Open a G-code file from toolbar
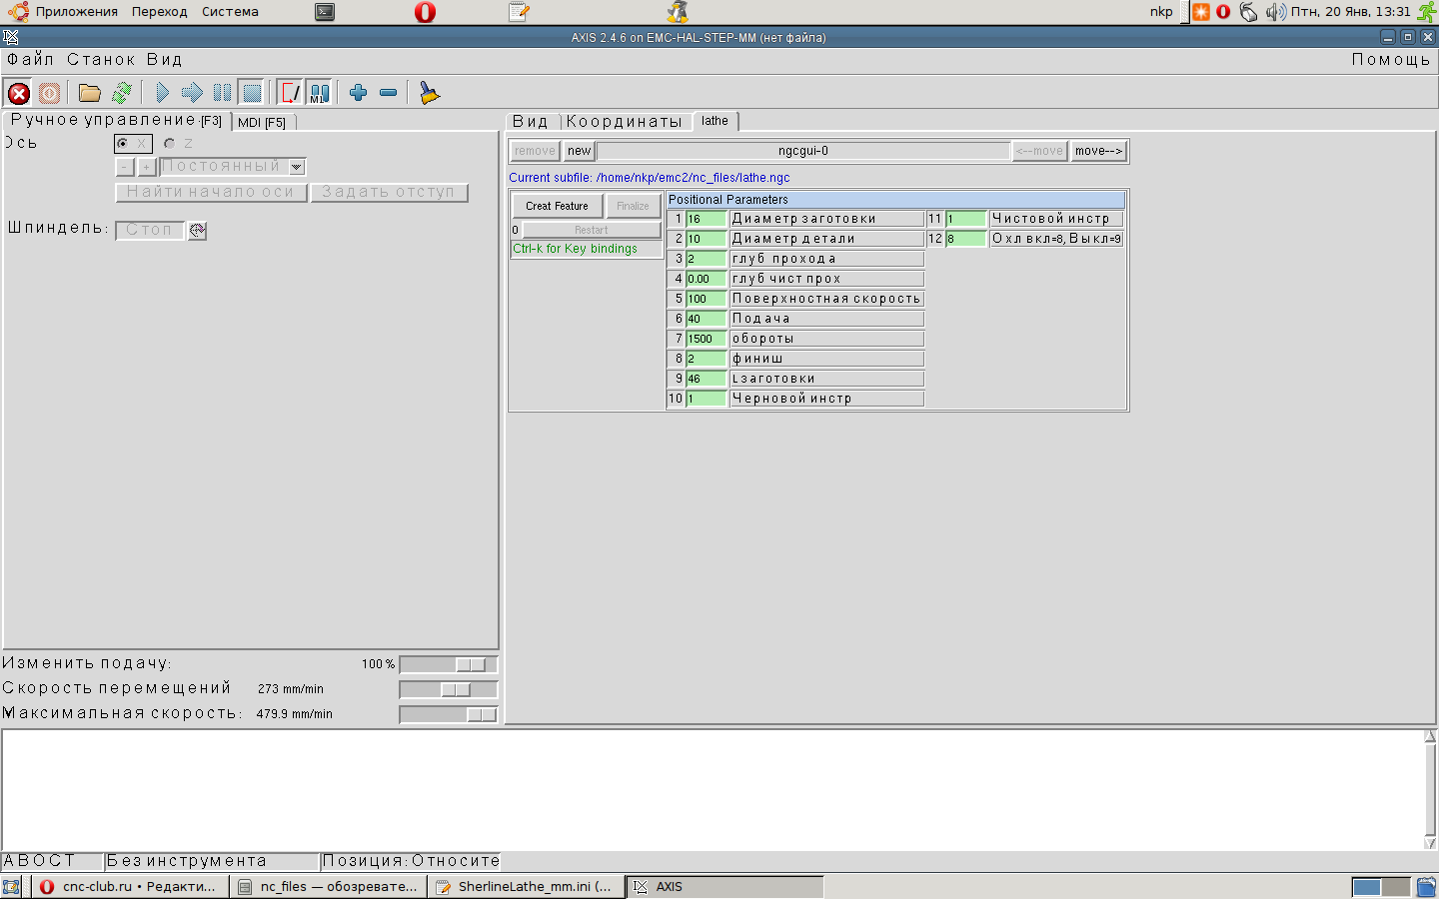Image resolution: width=1439 pixels, height=899 pixels. point(90,93)
